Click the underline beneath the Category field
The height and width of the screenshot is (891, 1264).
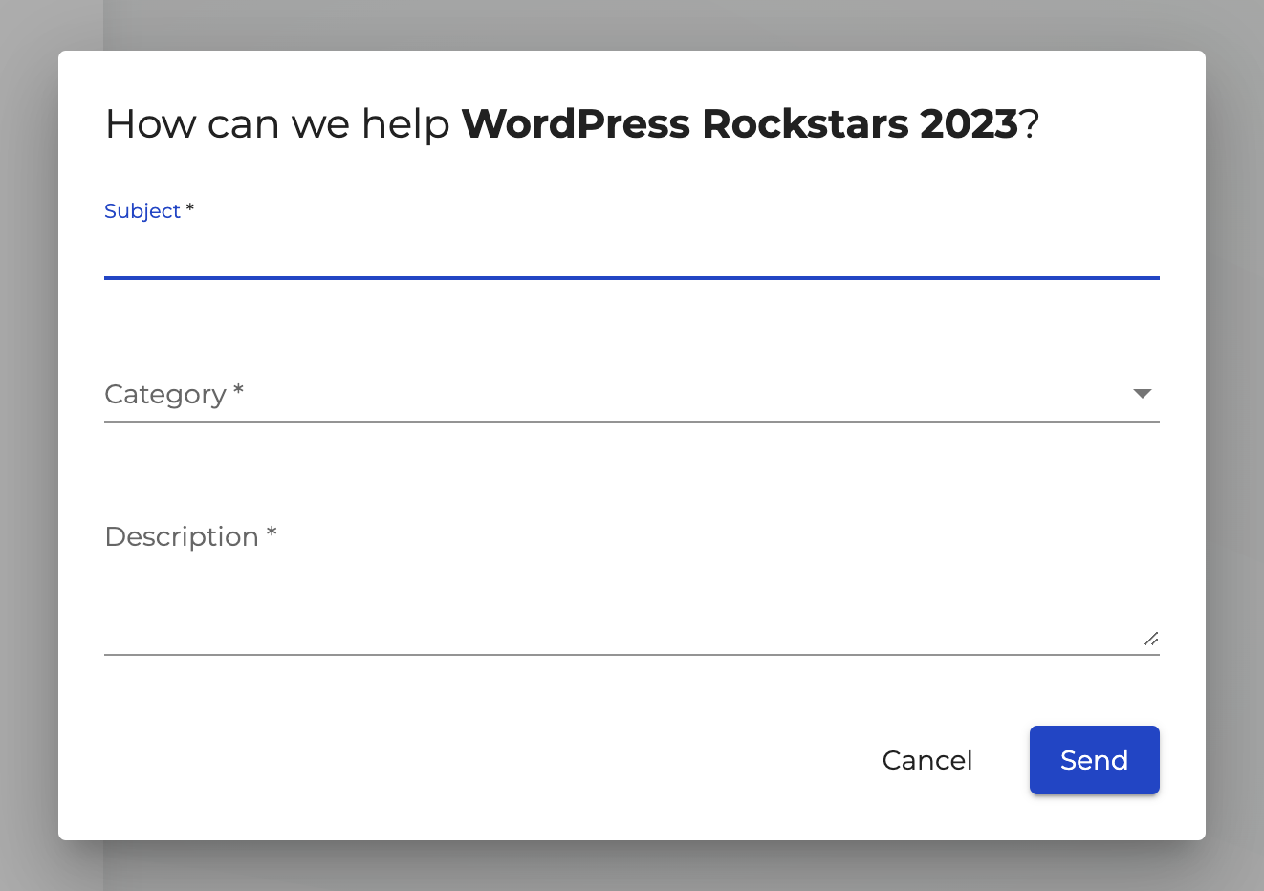(631, 421)
